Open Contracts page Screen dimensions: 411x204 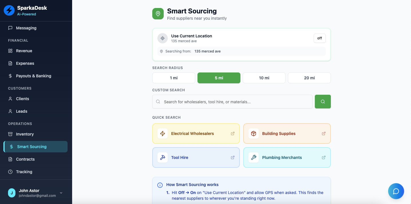(35, 159)
